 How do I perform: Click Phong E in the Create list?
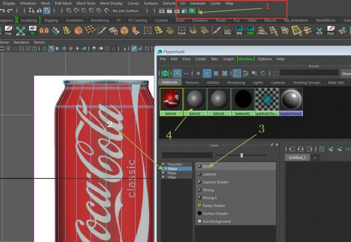tap(210, 198)
